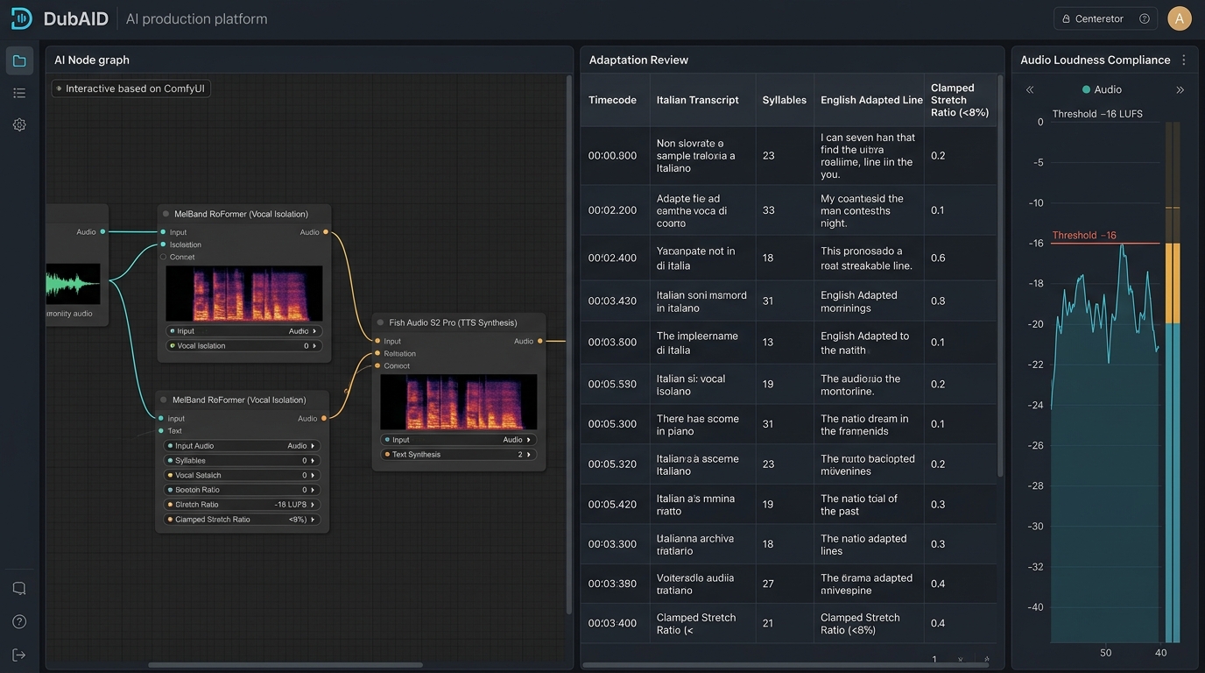The height and width of the screenshot is (673, 1205).
Task: Select the Clamped Stretch Ratio column header
Action: click(x=960, y=100)
